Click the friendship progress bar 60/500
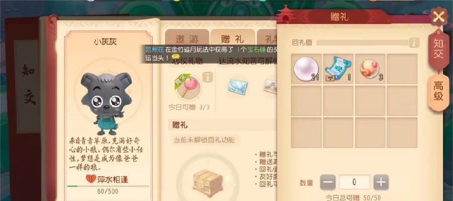Image resolution: width=453 pixels, height=201 pixels. [108, 186]
